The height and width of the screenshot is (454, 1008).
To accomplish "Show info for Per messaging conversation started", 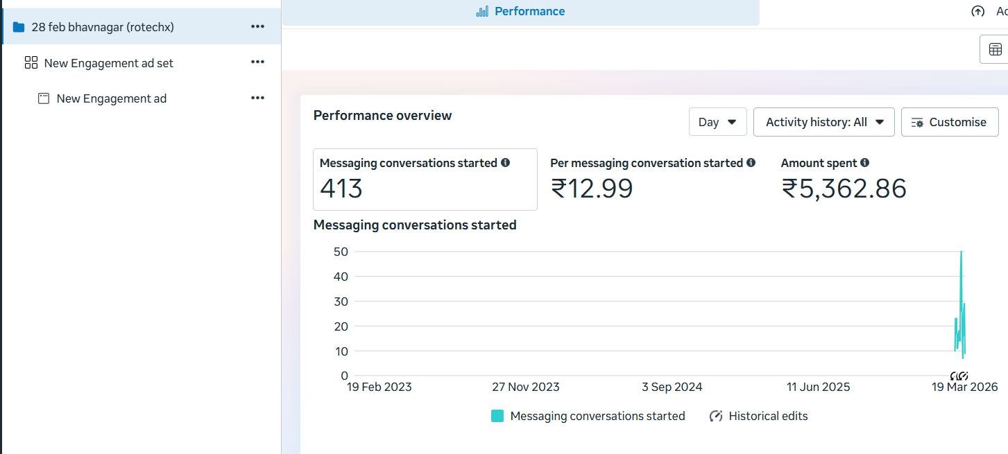I will 751,163.
